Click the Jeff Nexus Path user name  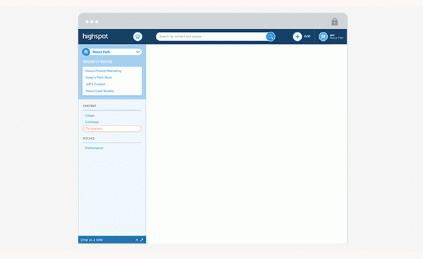coord(336,37)
